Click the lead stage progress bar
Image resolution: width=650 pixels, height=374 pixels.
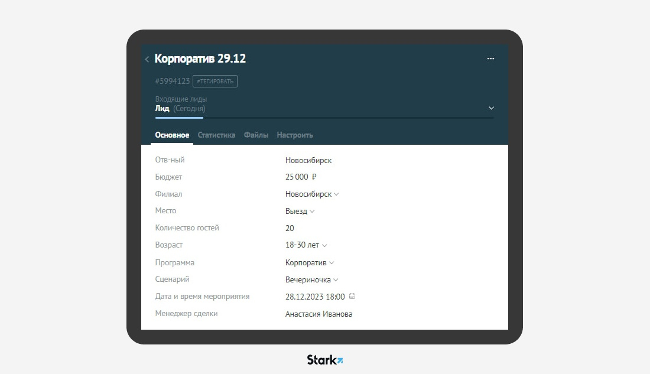pos(324,118)
